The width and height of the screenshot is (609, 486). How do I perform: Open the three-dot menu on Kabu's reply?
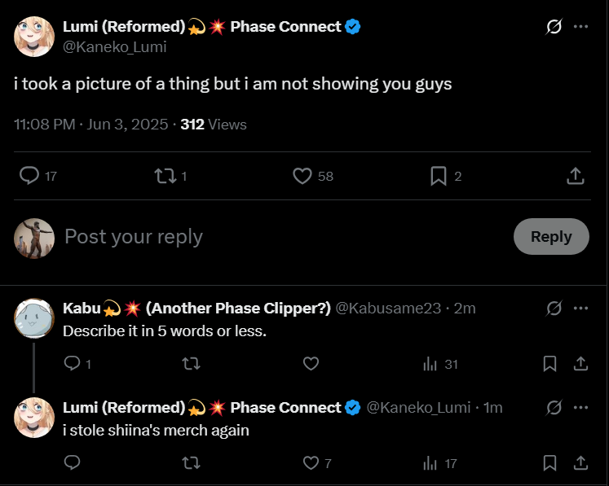(580, 309)
